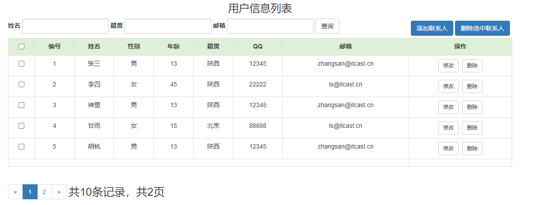Click the name cell 神里
This screenshot has height=205, width=536.
[94, 105]
